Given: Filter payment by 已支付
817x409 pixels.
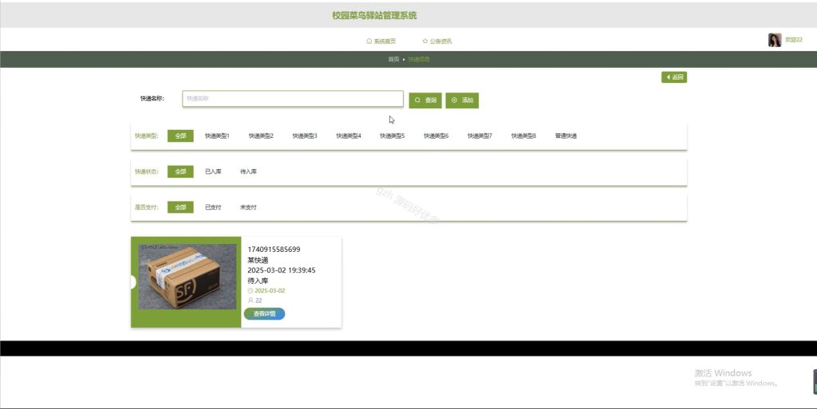Looking at the screenshot, I should click(213, 207).
